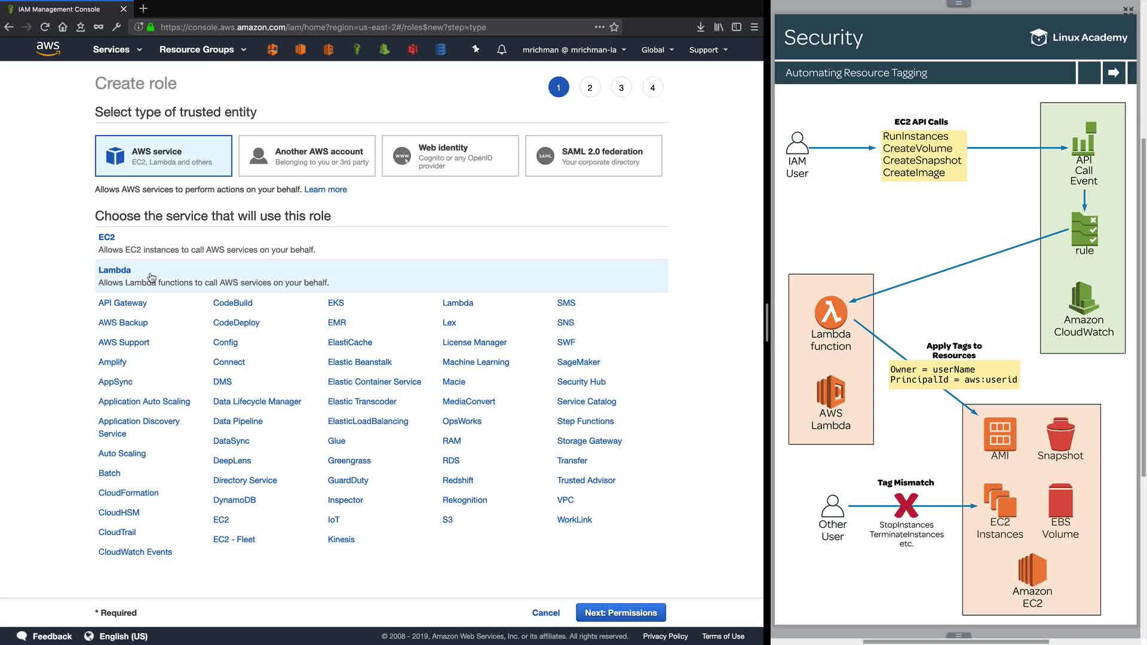Click the blue database shortcut icon
The height and width of the screenshot is (645, 1147).
pos(441,50)
